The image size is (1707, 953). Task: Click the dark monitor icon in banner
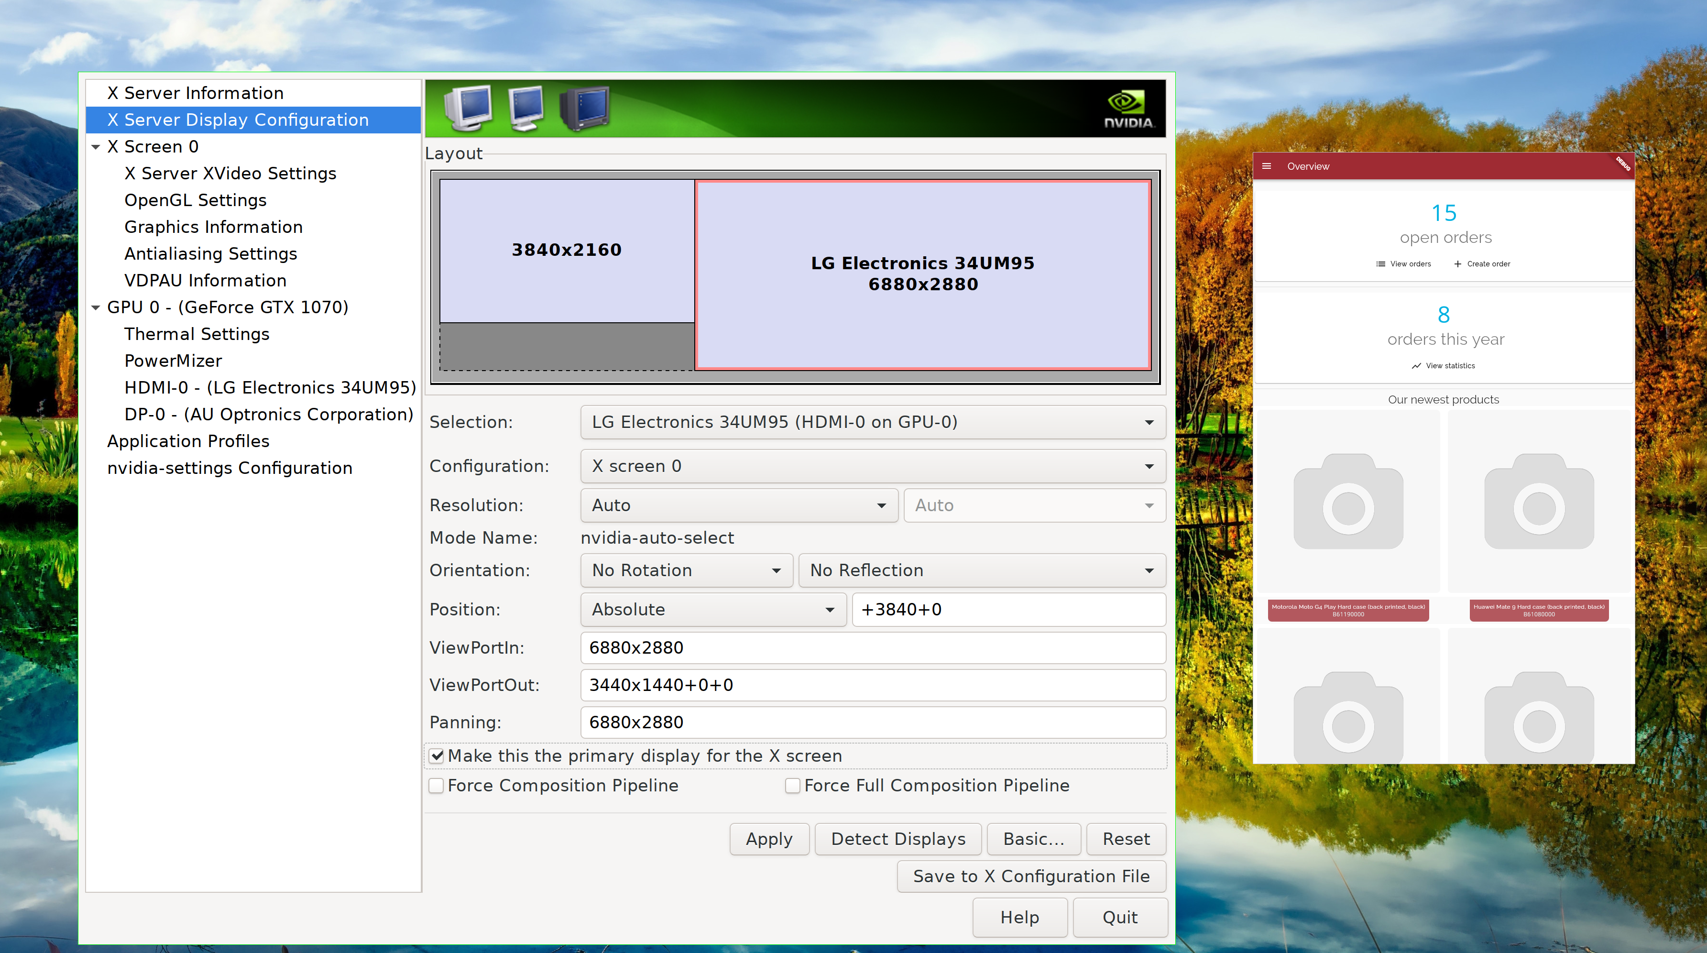click(x=584, y=108)
